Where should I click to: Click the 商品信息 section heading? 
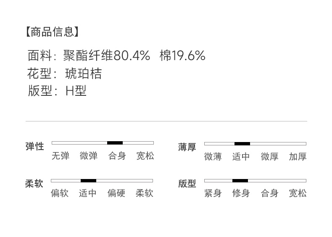tap(52, 32)
